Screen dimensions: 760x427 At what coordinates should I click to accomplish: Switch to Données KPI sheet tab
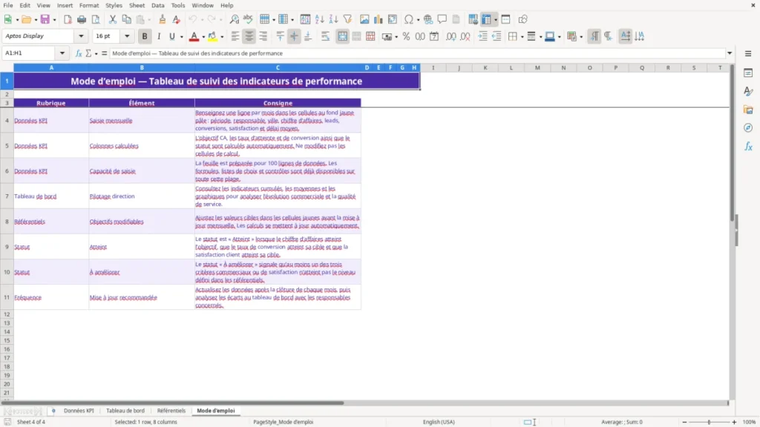tap(79, 411)
